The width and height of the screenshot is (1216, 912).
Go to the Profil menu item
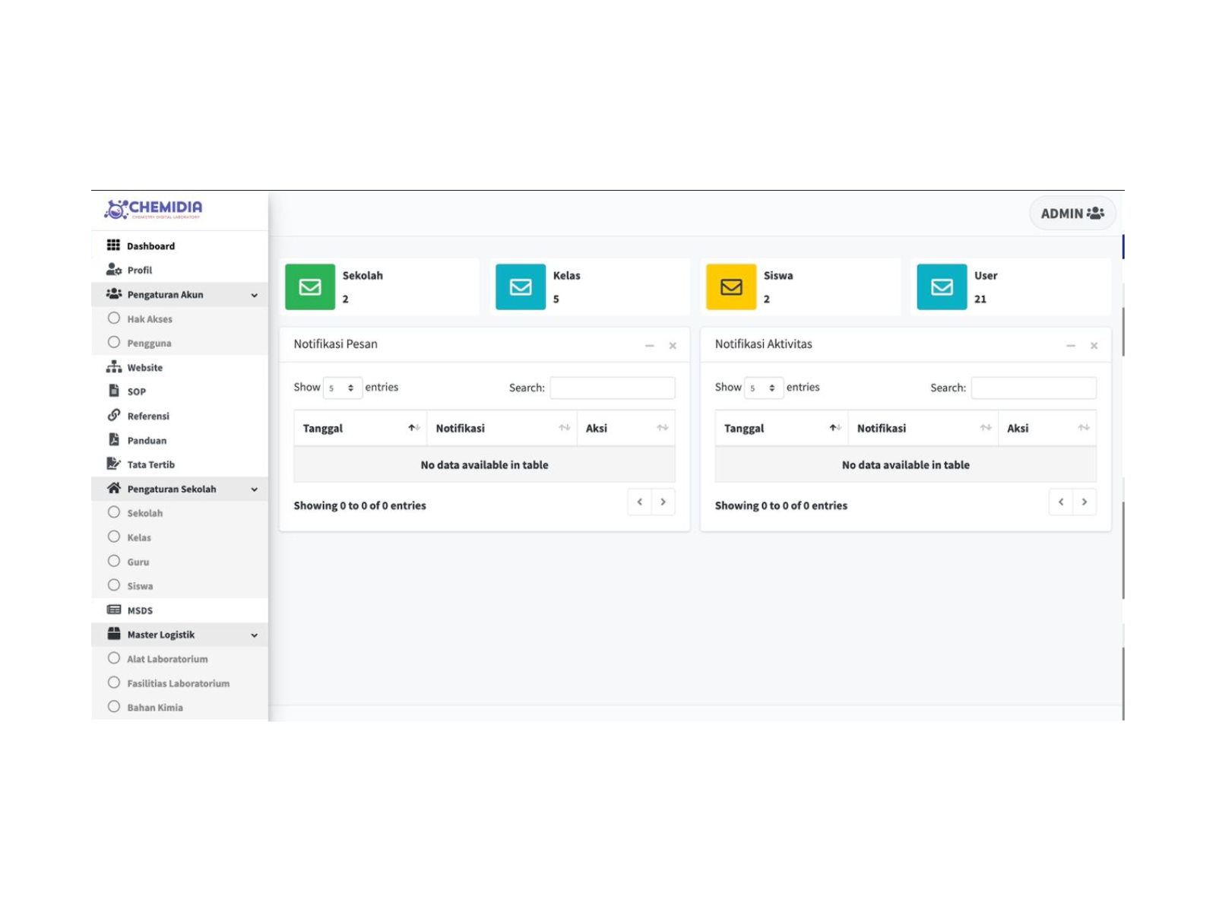pyautogui.click(x=139, y=270)
